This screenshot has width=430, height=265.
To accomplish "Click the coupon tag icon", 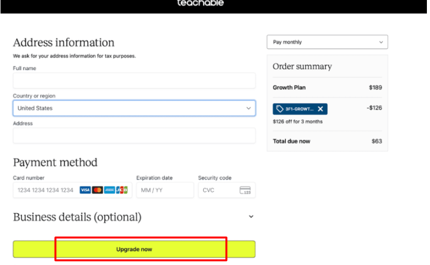I will (279, 109).
